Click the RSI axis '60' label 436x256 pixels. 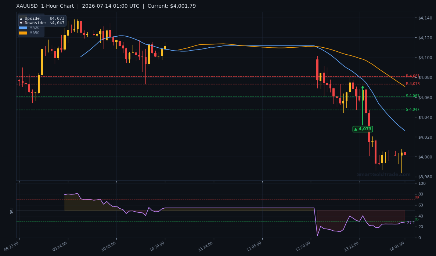pos(421,205)
